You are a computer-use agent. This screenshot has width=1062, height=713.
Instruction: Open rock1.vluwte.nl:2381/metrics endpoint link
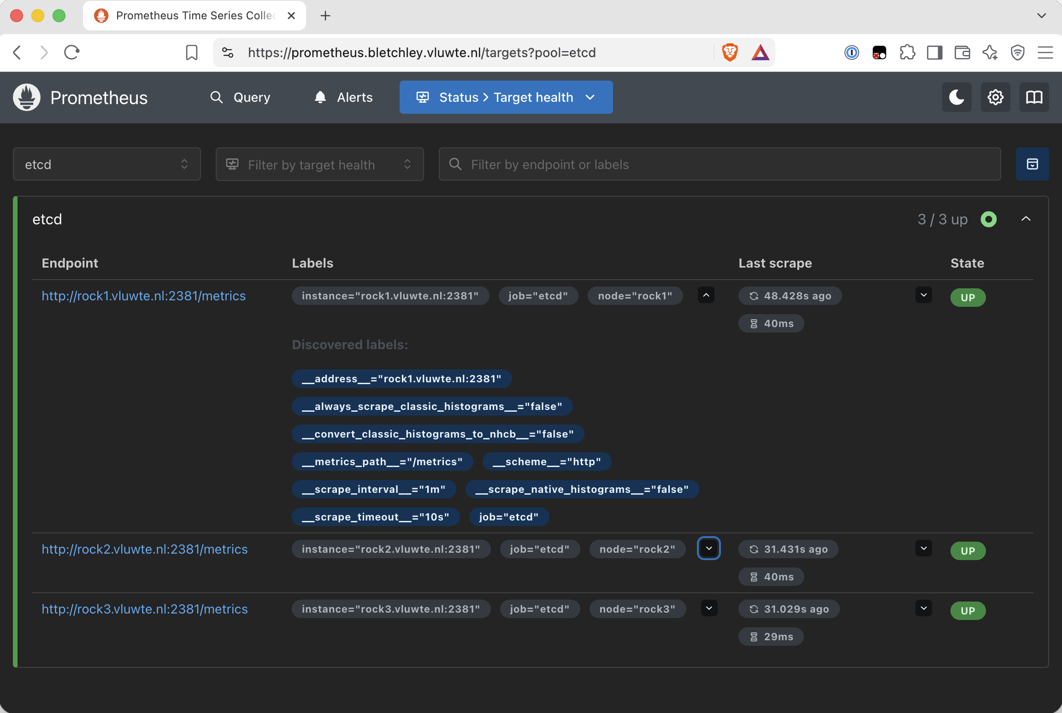pyautogui.click(x=144, y=296)
